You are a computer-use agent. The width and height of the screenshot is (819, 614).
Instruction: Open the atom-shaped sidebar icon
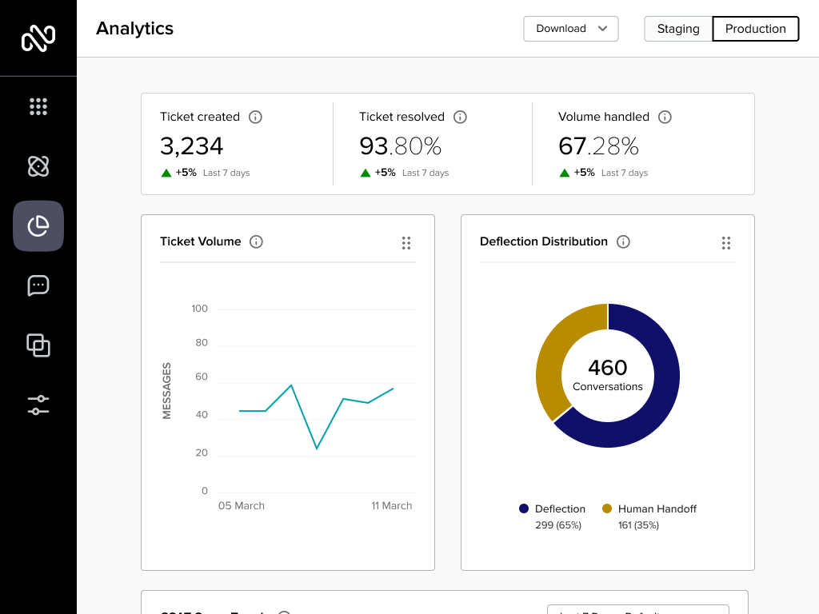(x=38, y=166)
